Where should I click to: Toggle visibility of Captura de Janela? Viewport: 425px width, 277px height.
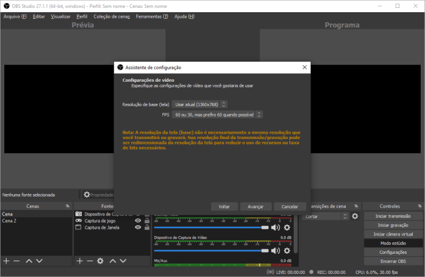(x=138, y=227)
